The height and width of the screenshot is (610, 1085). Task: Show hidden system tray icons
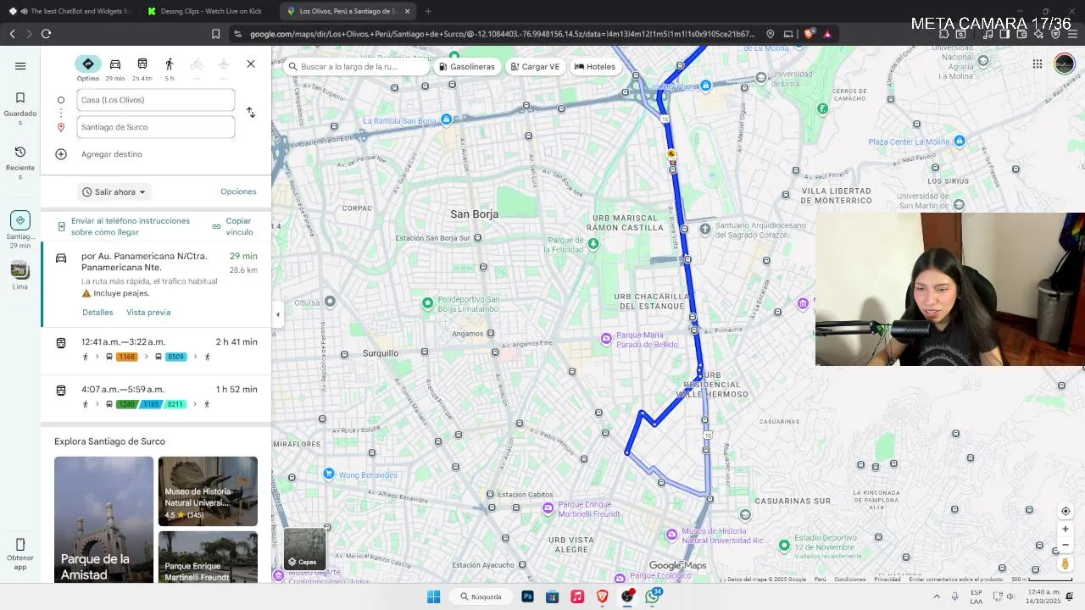(937, 596)
